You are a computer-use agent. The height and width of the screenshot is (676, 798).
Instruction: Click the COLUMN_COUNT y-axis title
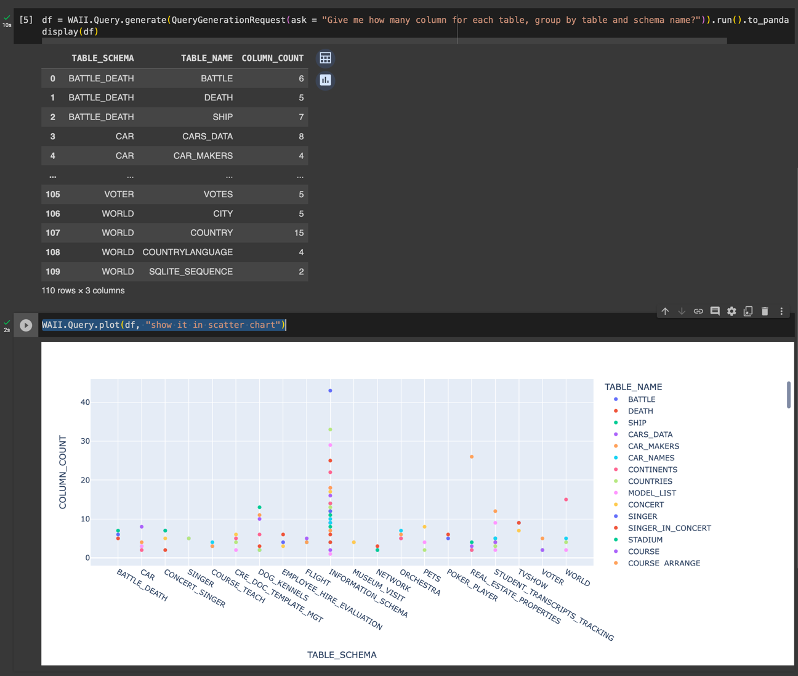pyautogui.click(x=63, y=472)
